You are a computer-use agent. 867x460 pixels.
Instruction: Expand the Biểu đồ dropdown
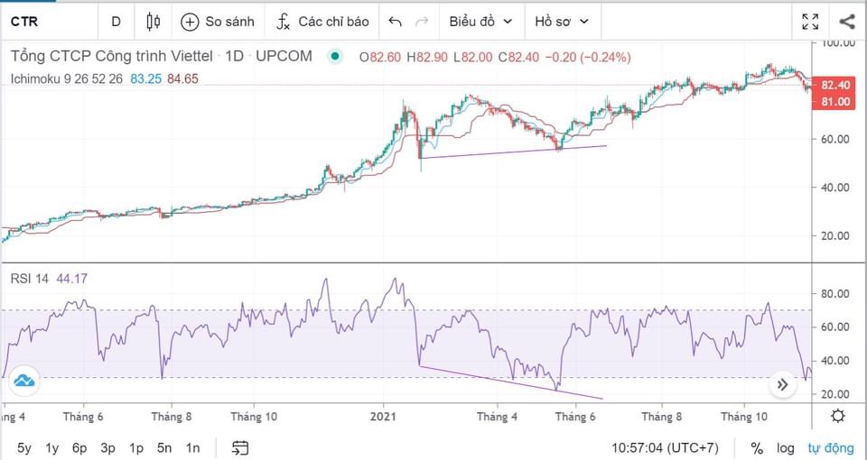click(480, 22)
